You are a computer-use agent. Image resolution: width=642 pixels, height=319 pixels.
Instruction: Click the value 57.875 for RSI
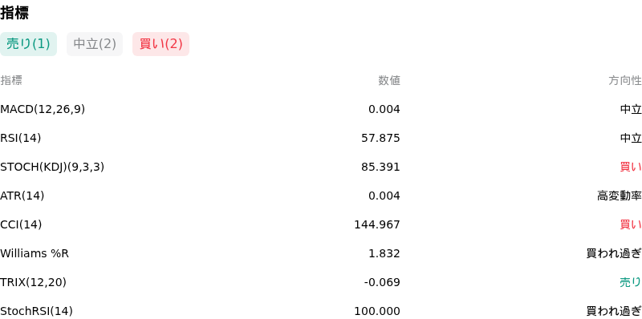(380, 138)
